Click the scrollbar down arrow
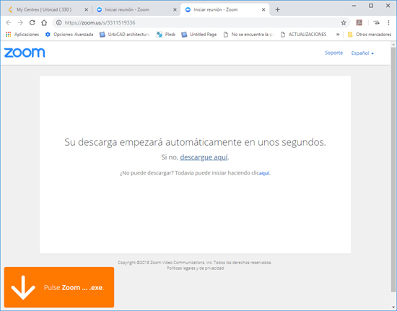Image resolution: width=397 pixels, height=311 pixels. point(393,307)
